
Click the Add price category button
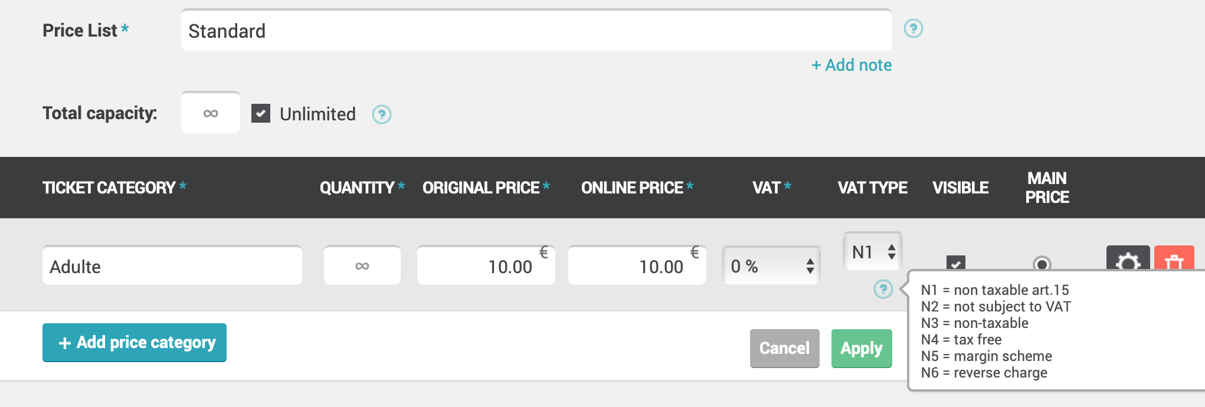coord(135,343)
